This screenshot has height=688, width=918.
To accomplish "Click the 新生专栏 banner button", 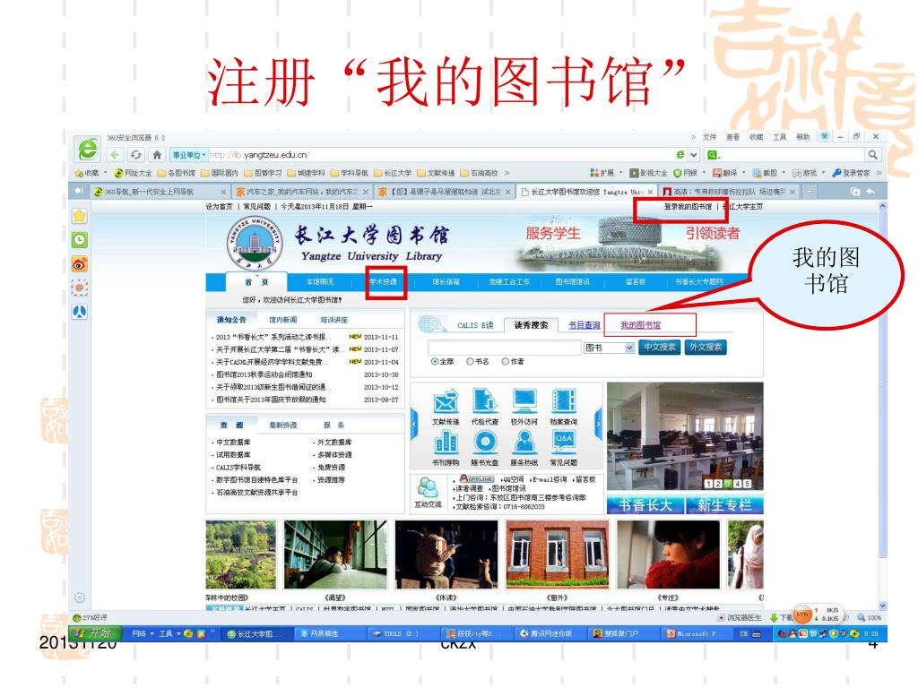I will [x=724, y=505].
